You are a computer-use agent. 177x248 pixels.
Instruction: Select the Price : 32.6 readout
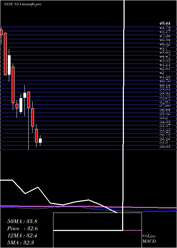22,229
